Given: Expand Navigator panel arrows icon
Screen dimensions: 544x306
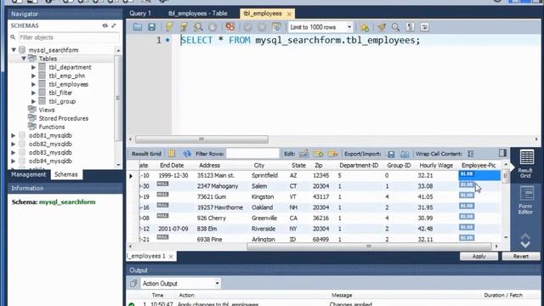Looking at the screenshot, I should pos(114,25).
